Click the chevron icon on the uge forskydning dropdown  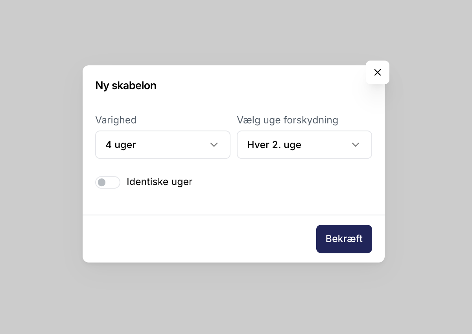coord(356,145)
